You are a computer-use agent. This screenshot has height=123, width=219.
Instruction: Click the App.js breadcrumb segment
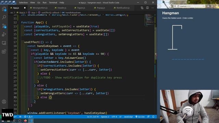click(x=21, y=13)
